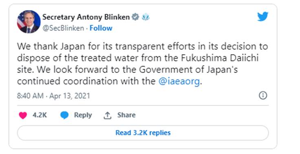Click the Twitter bird logo
This screenshot has width=300, height=154.
(262, 16)
